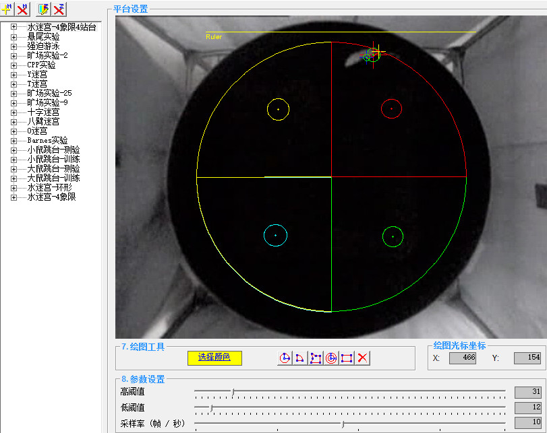This screenshot has width=547, height=433.
Task: Select 八臂迷宫 in the experiment list
Action: (43, 122)
